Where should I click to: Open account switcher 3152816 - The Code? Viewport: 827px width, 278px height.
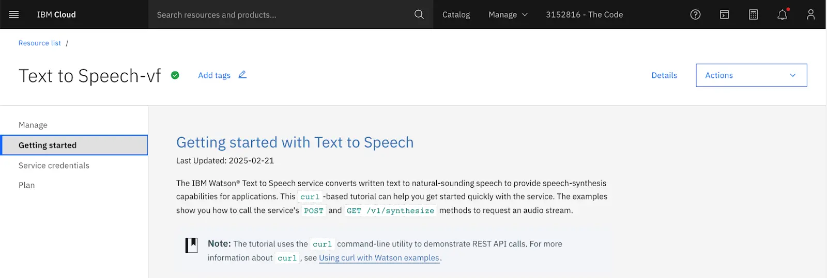(585, 14)
